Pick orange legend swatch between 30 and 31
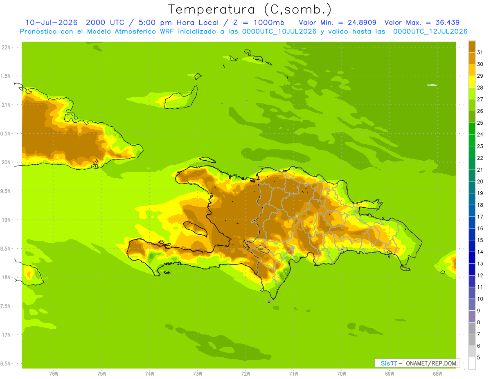The height and width of the screenshot is (379, 491). (x=472, y=58)
